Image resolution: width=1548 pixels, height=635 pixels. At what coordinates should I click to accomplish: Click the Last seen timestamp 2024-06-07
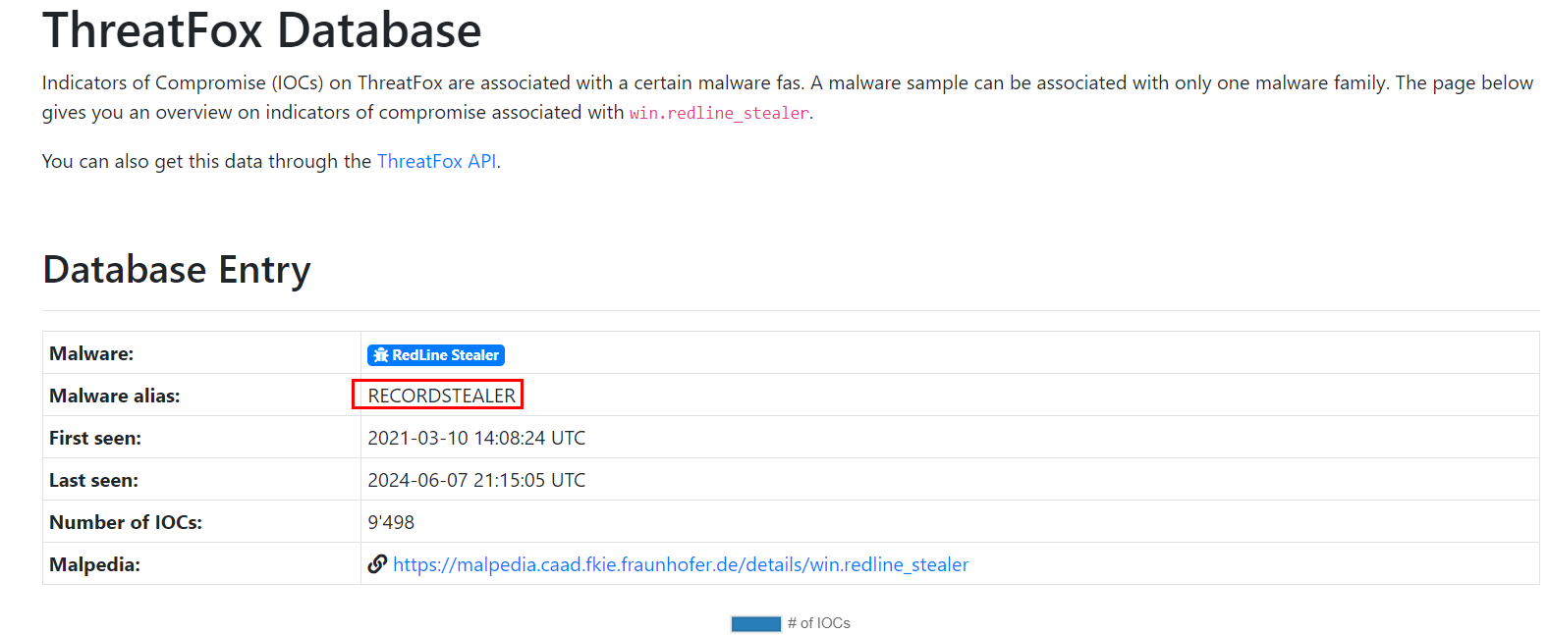476,481
